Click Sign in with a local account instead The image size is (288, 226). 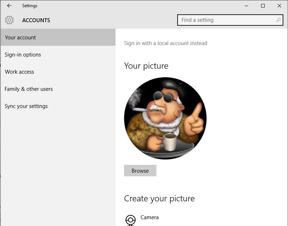click(165, 43)
